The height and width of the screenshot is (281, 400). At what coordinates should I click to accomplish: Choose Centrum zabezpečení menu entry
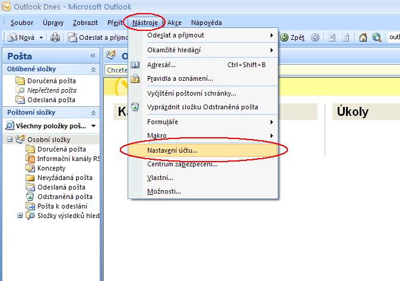(x=203, y=164)
